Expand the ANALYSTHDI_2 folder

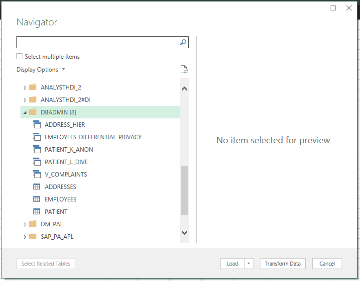[25, 88]
